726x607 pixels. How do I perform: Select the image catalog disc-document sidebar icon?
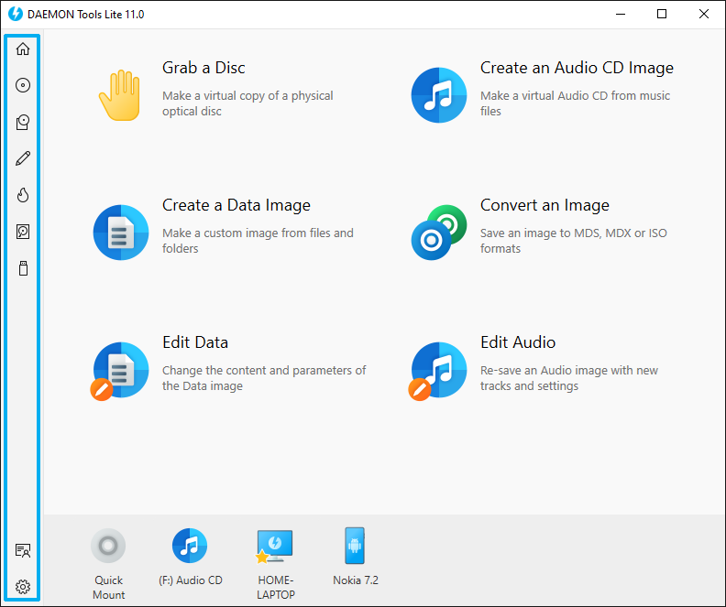23,122
